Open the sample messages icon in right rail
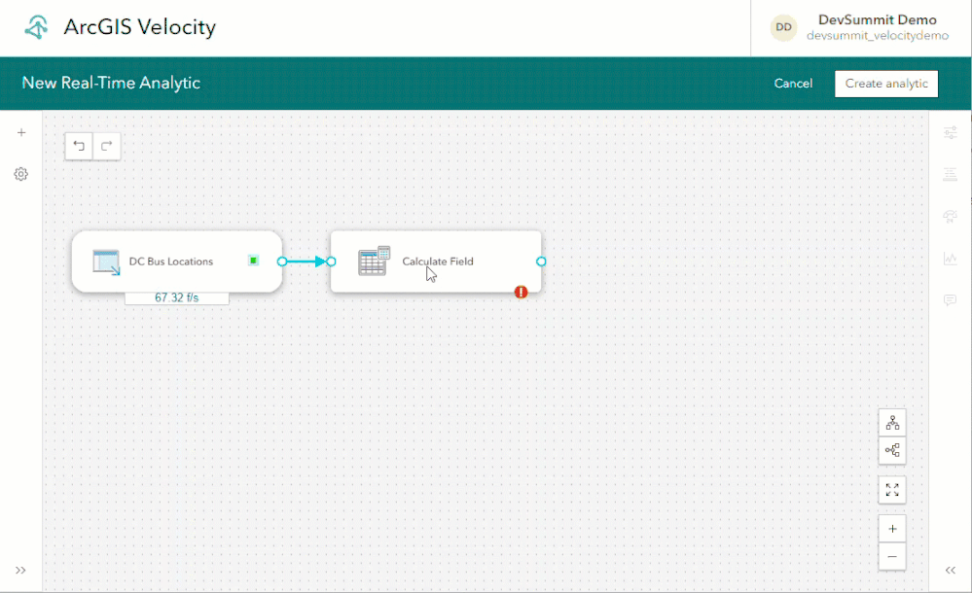The image size is (972, 593). click(950, 216)
